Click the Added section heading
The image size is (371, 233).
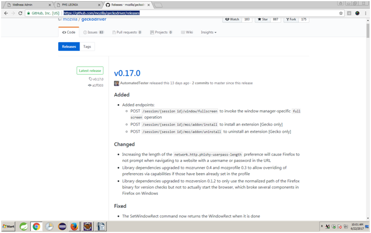[121, 95]
